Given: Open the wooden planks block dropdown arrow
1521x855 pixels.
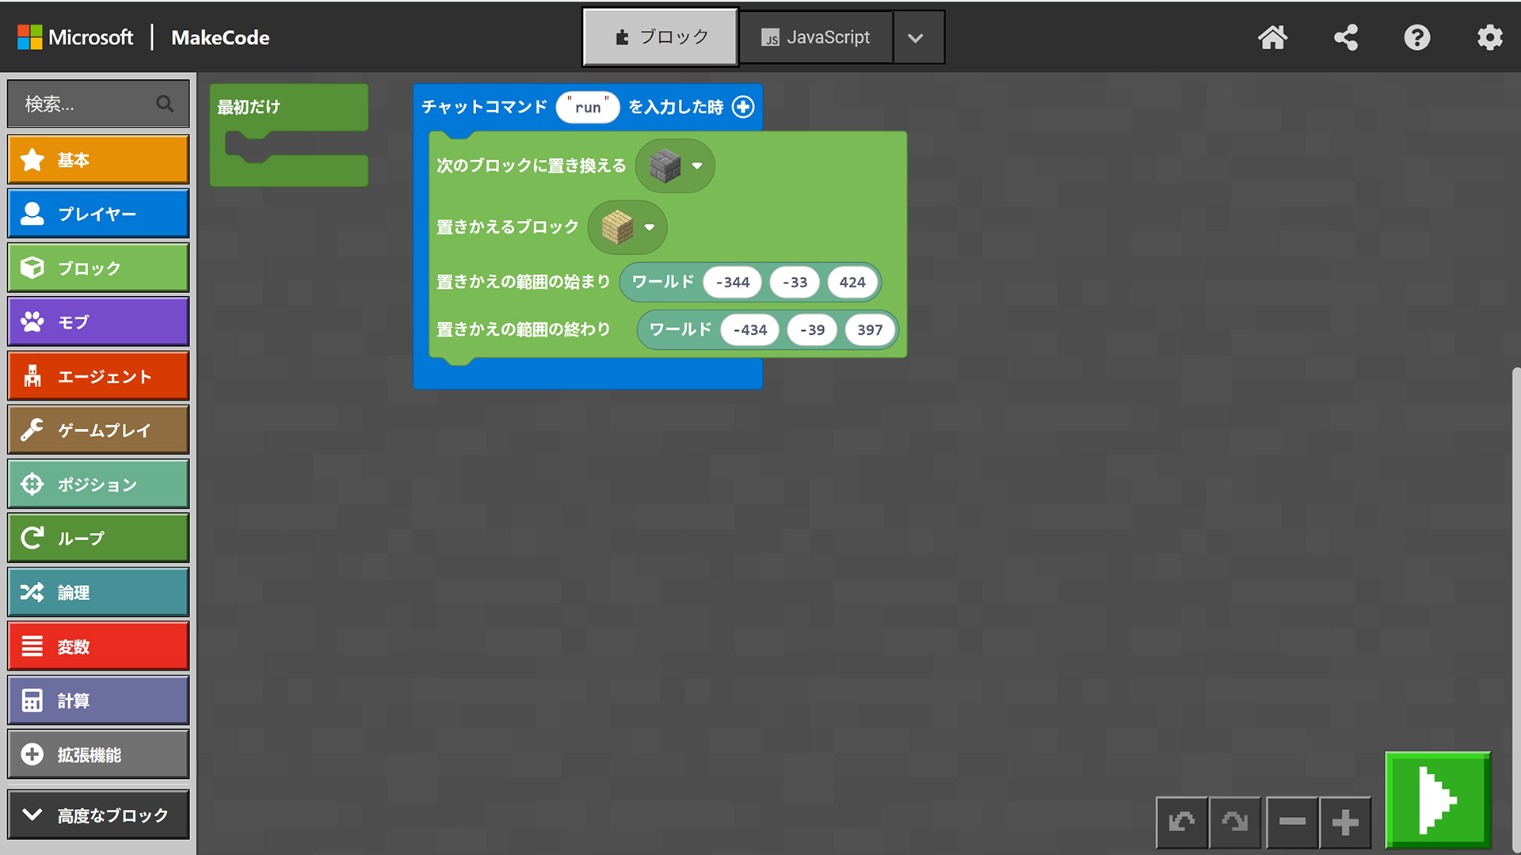Looking at the screenshot, I should click(x=650, y=227).
